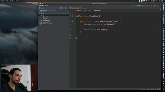The width and height of the screenshot is (165, 92).
Task: Click expand all icon in Project panel header
Action: pyautogui.click(x=62, y=8)
